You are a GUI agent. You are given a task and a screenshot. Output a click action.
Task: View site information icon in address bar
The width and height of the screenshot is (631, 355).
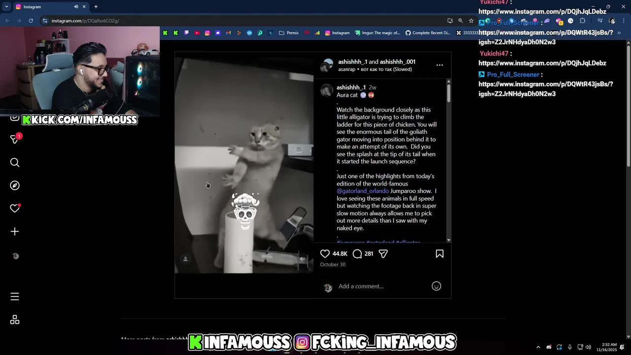[x=45, y=21]
